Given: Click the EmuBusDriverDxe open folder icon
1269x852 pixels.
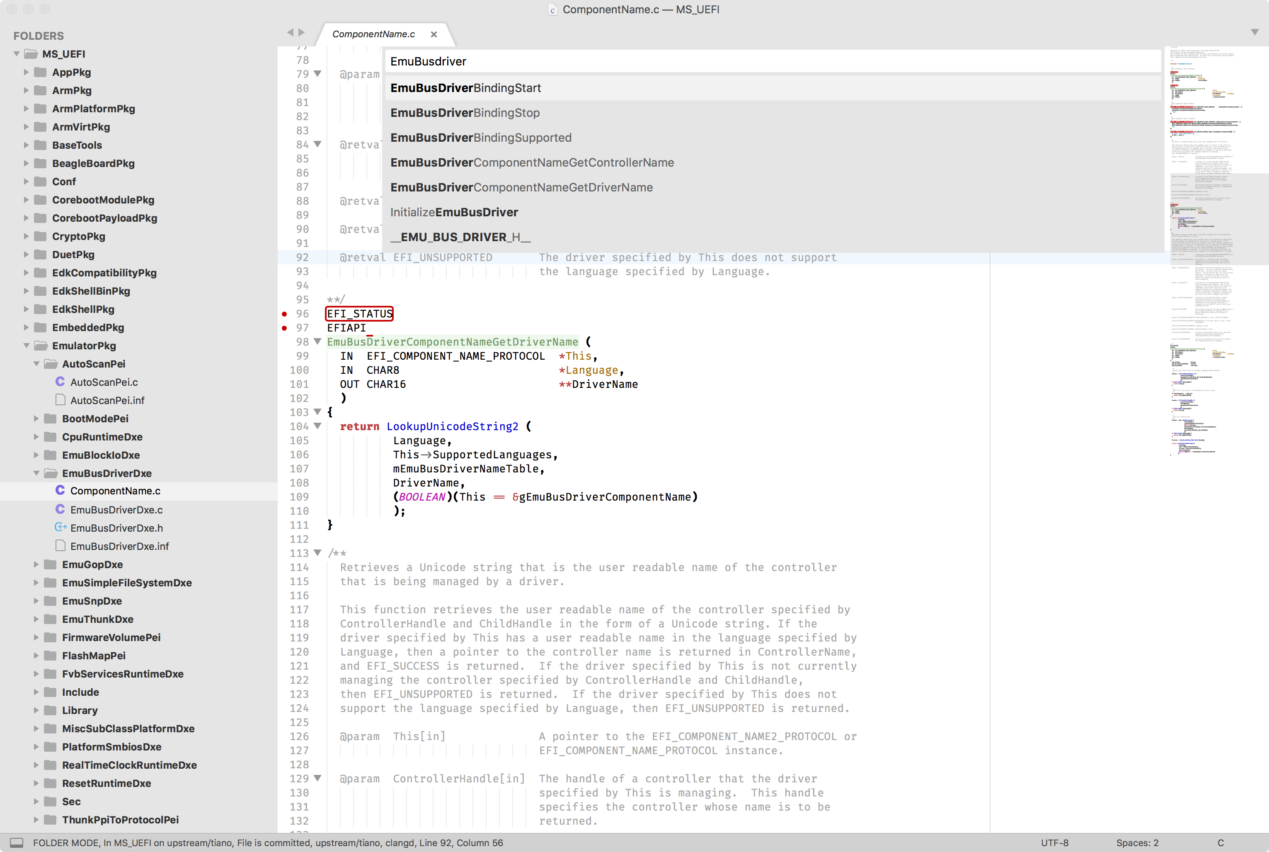Looking at the screenshot, I should [x=51, y=473].
